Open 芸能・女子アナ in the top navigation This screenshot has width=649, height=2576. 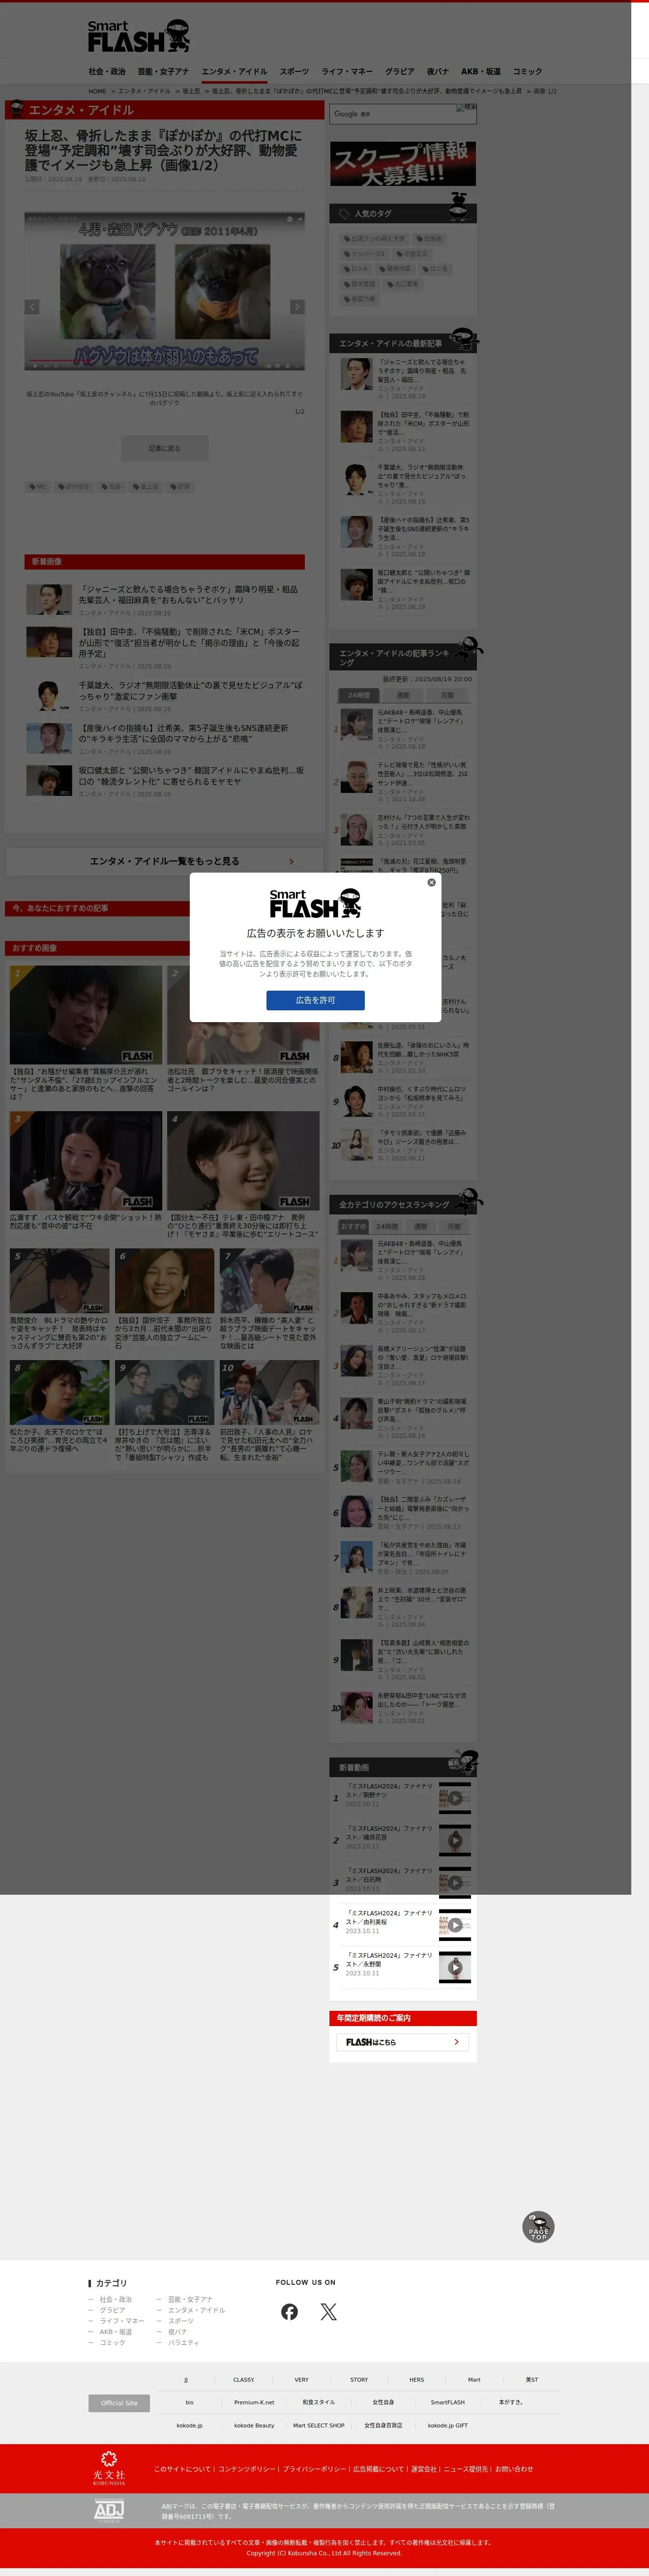[x=163, y=72]
